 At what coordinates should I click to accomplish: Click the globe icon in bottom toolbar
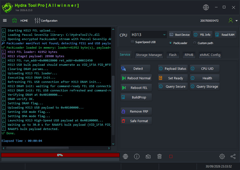[x=125, y=156]
